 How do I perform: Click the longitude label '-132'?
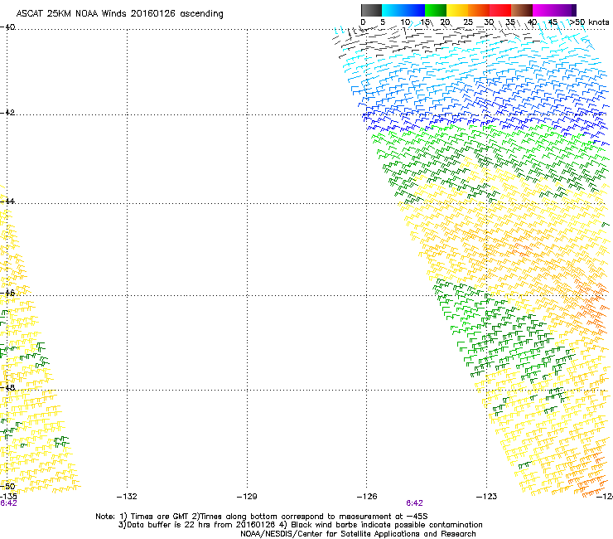[x=127, y=497]
